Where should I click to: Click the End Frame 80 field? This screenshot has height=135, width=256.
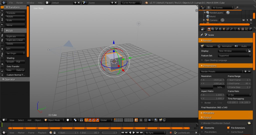(239, 83)
